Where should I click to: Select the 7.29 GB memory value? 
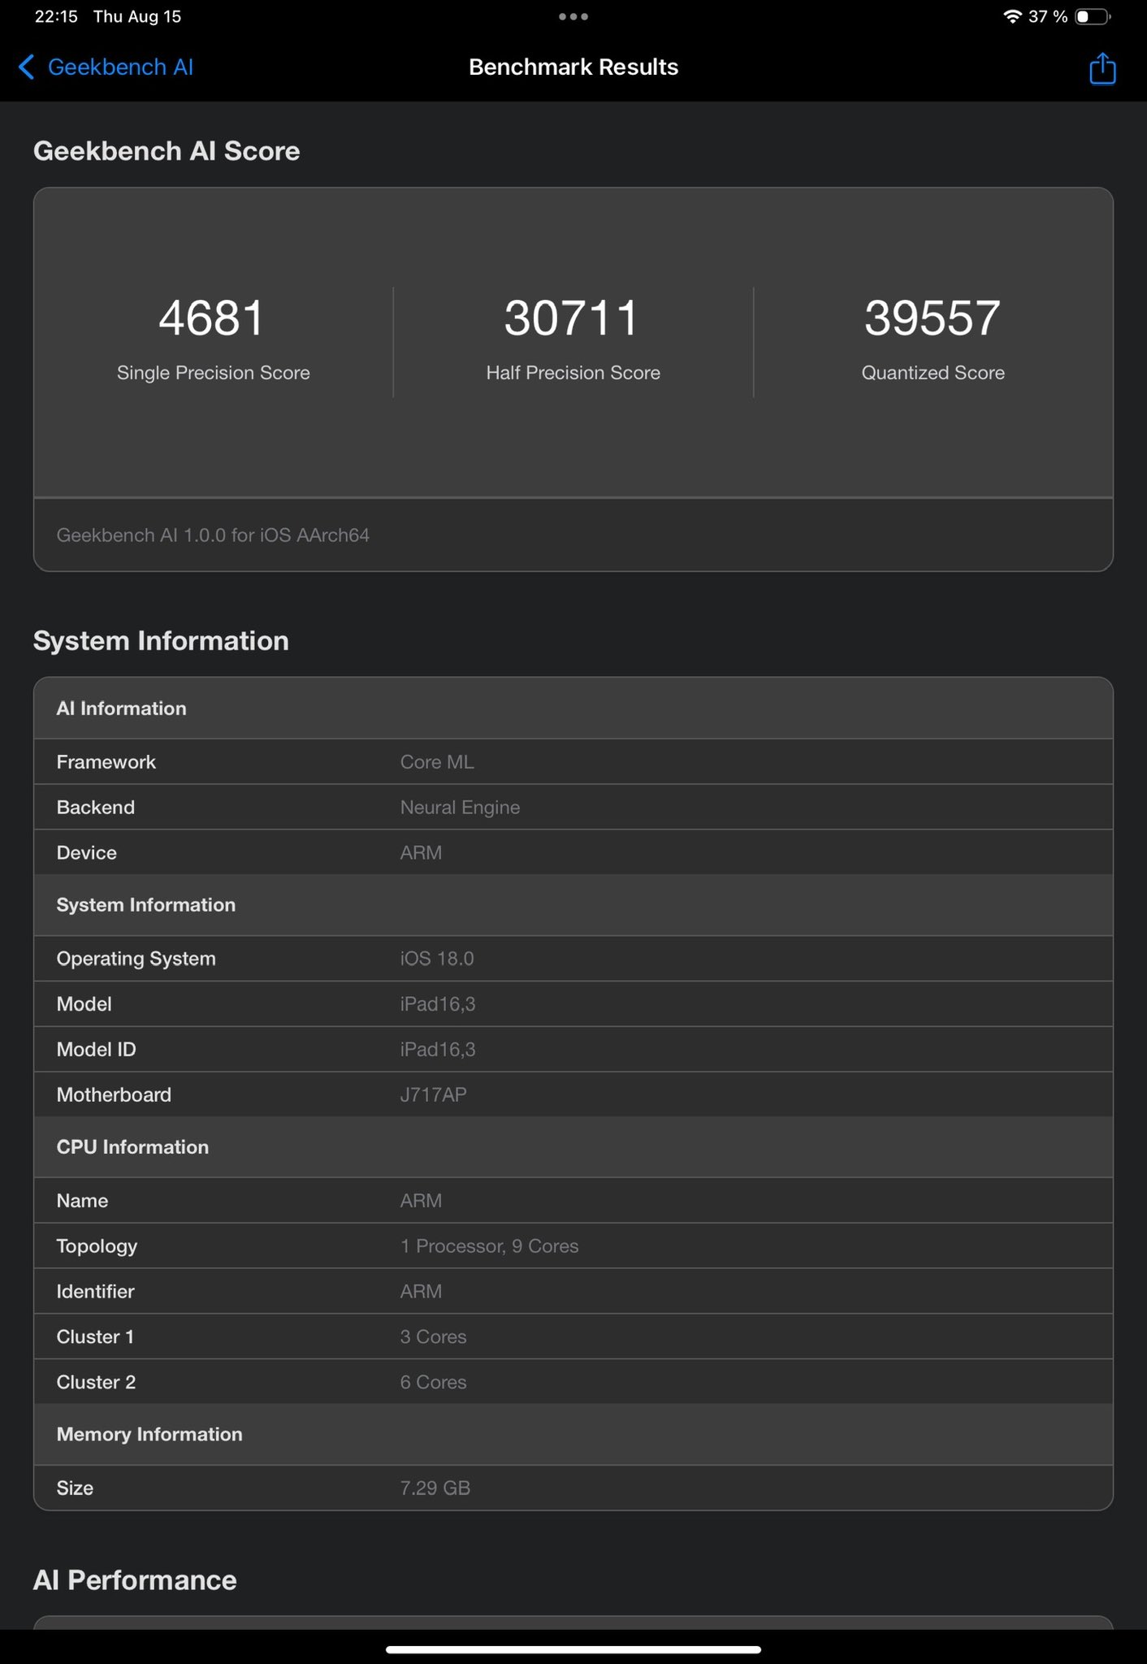tap(435, 1488)
